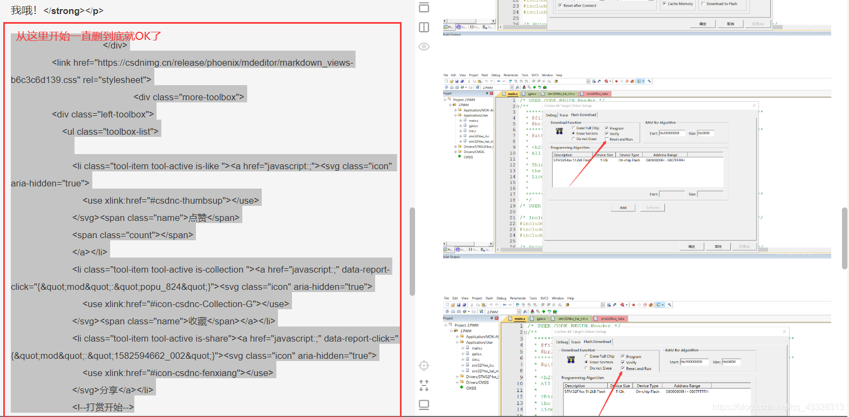This screenshot has width=849, height=417.
Task: Toggle Cache Memory checkbox in top screenshot
Action: [x=664, y=4]
